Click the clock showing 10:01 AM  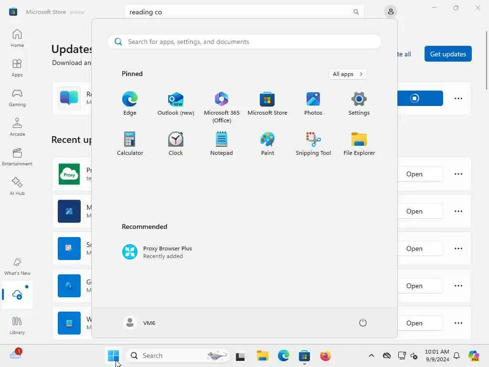click(x=437, y=356)
